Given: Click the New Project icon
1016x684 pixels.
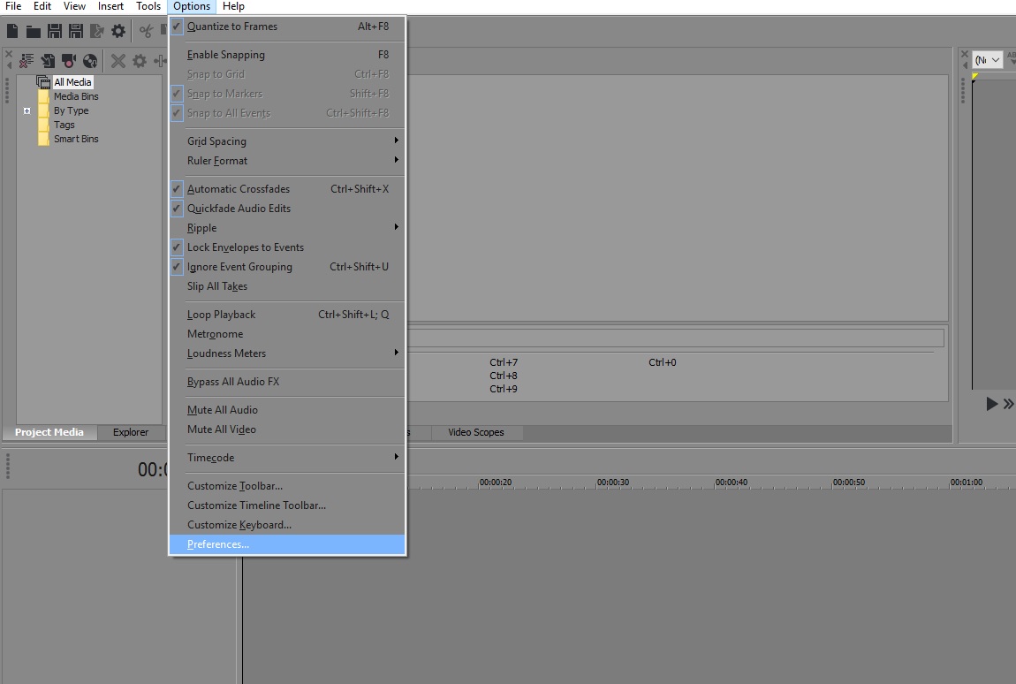Looking at the screenshot, I should [x=12, y=32].
